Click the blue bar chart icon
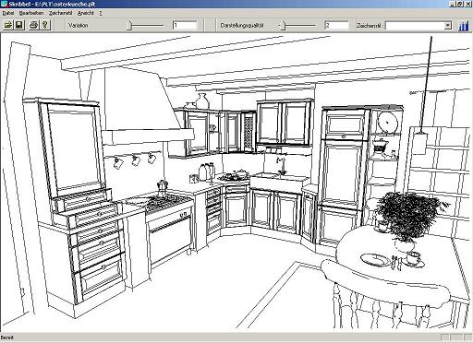This screenshot has height=343, width=473. (464, 26)
